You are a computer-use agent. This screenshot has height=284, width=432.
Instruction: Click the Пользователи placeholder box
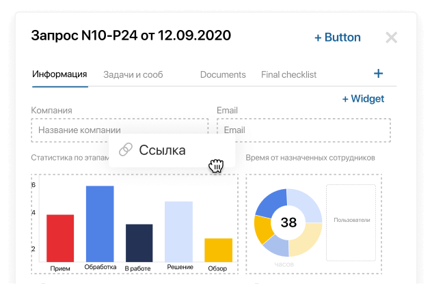[x=351, y=221]
